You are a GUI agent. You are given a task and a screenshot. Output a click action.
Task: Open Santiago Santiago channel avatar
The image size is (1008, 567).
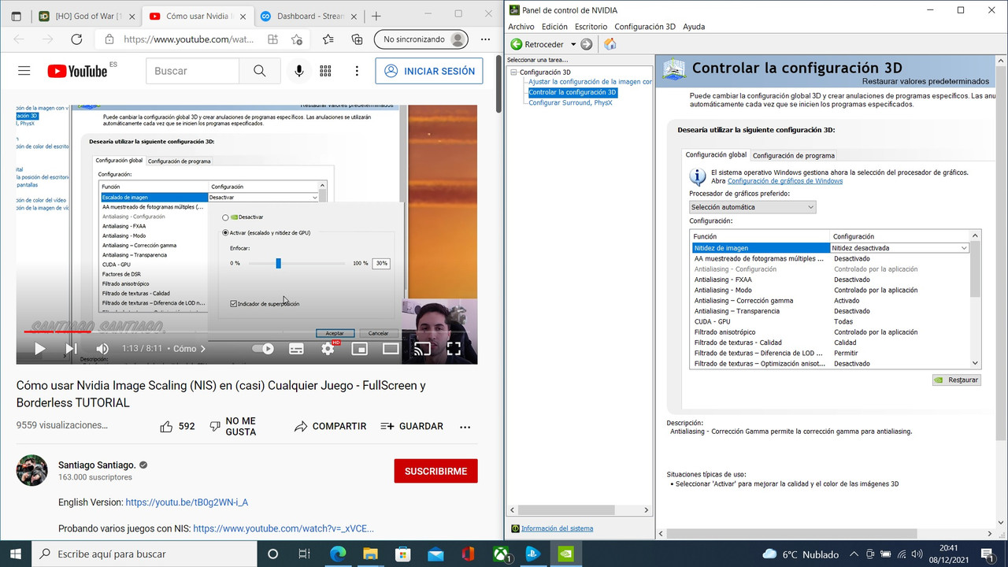pyautogui.click(x=31, y=470)
